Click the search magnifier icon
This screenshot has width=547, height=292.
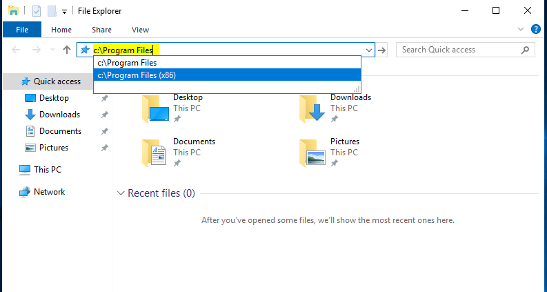tap(525, 50)
